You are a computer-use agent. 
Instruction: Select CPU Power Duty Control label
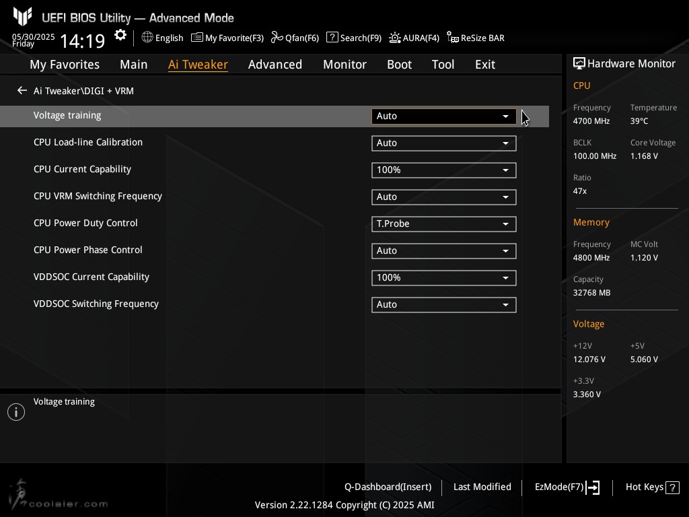pyautogui.click(x=85, y=223)
